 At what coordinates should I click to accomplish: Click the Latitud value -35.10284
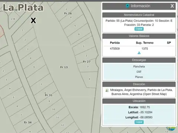pos(146,112)
